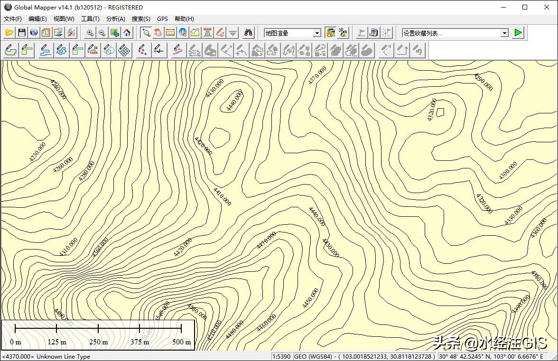Open the 文件(F) menu
Screen dimensions: 558x361
pyautogui.click(x=13, y=19)
